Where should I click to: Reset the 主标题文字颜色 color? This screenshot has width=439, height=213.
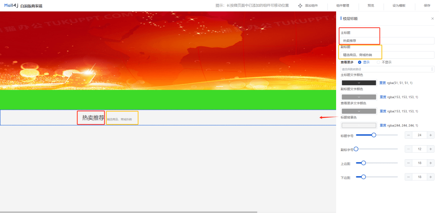(383, 83)
